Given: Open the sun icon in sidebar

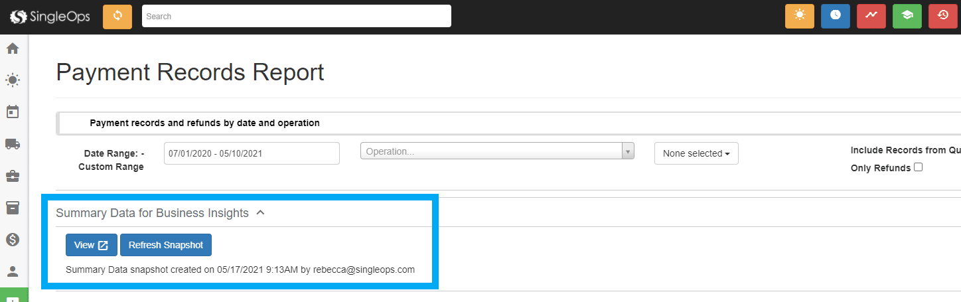Looking at the screenshot, I should [13, 80].
